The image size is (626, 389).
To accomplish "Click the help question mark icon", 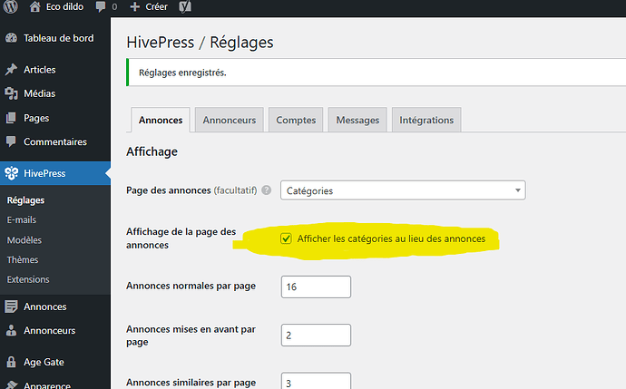I will 267,190.
